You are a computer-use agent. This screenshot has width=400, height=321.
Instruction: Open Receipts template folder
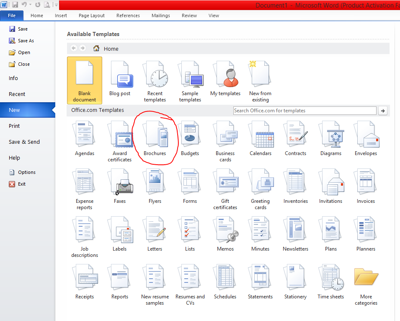point(85,282)
